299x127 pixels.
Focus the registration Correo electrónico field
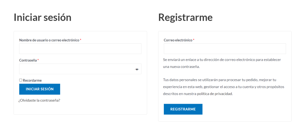click(225, 49)
